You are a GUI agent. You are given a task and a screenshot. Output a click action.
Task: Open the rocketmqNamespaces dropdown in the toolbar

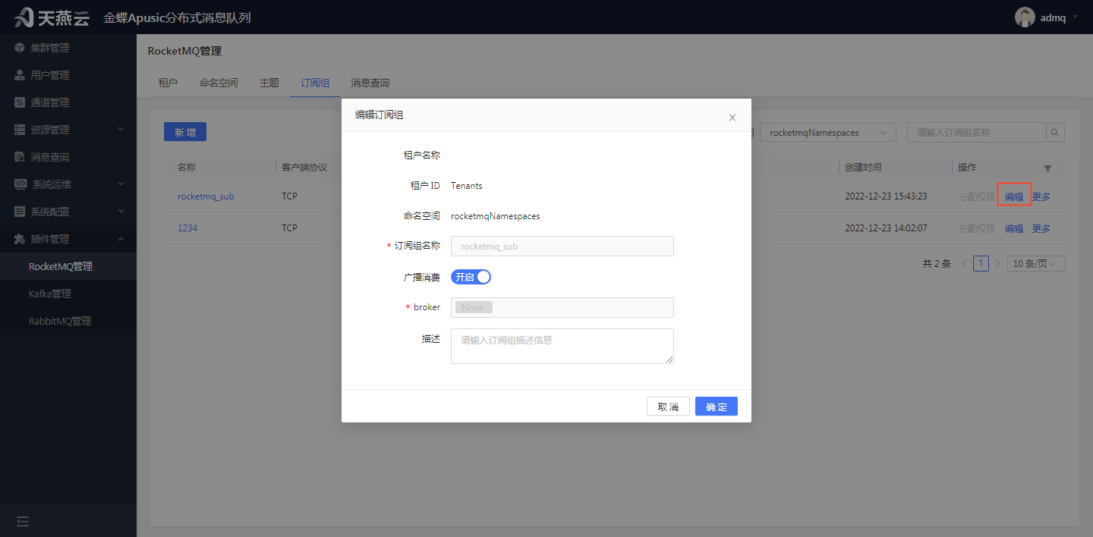(828, 132)
